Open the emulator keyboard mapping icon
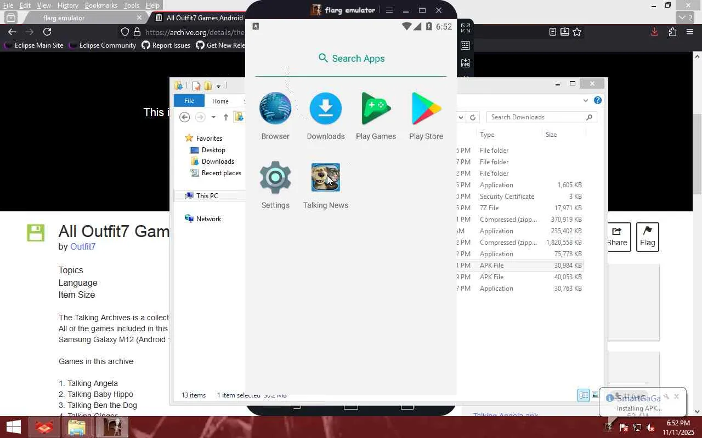702x438 pixels. point(466,45)
